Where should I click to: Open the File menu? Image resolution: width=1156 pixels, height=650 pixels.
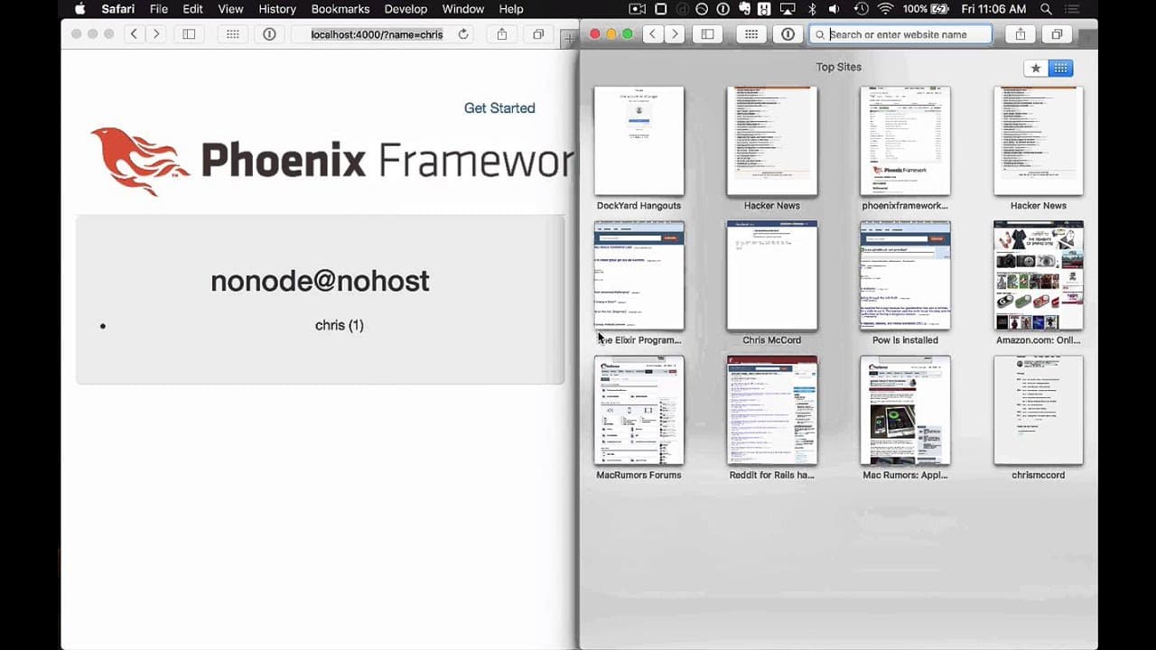point(159,9)
